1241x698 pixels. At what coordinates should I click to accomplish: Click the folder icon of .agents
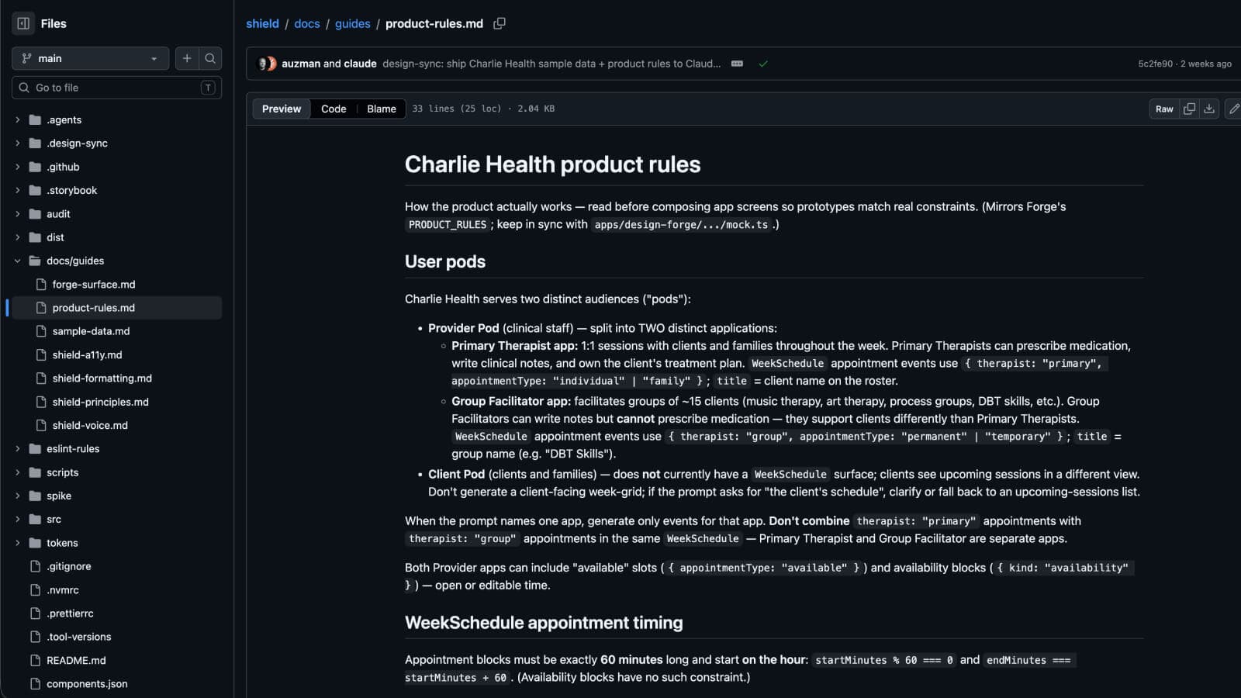click(35, 119)
